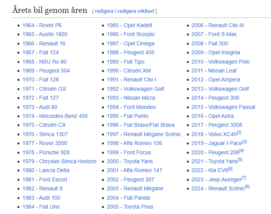Open 2006 - Renault Clio III link
271x214 pixels.
pyautogui.click(x=217, y=25)
